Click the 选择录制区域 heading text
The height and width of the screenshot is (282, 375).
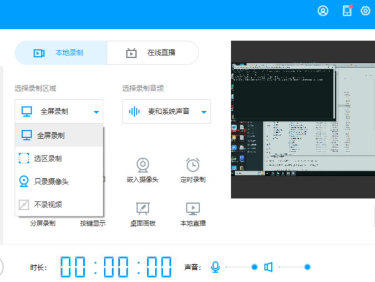(36, 88)
